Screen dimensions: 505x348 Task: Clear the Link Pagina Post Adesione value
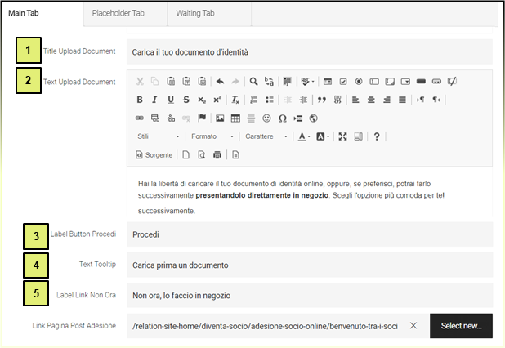[x=413, y=326]
